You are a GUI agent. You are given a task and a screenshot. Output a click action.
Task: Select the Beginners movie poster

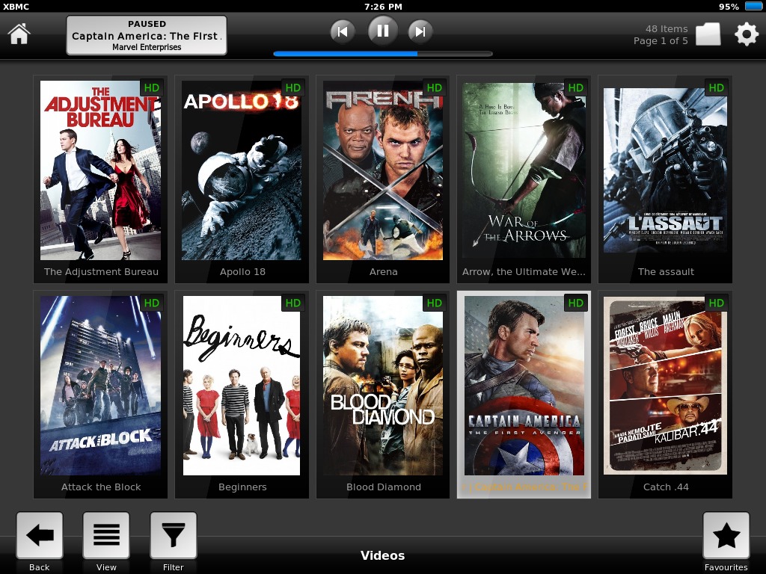tap(242, 386)
